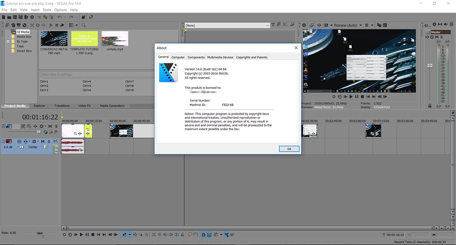Click the Insert Region icon
This screenshot has width=456, height=245.
196,234
